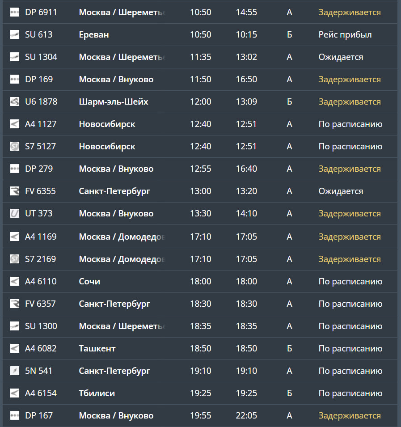The image size is (401, 427).
Task: Open flight number SU 1304
Action: click(41, 57)
